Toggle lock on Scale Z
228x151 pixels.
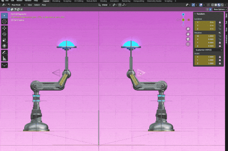220,63
